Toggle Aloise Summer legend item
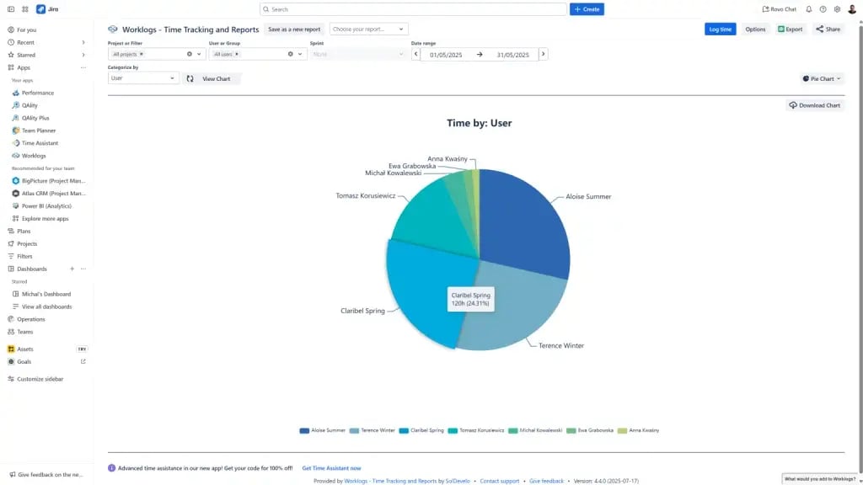 point(323,430)
